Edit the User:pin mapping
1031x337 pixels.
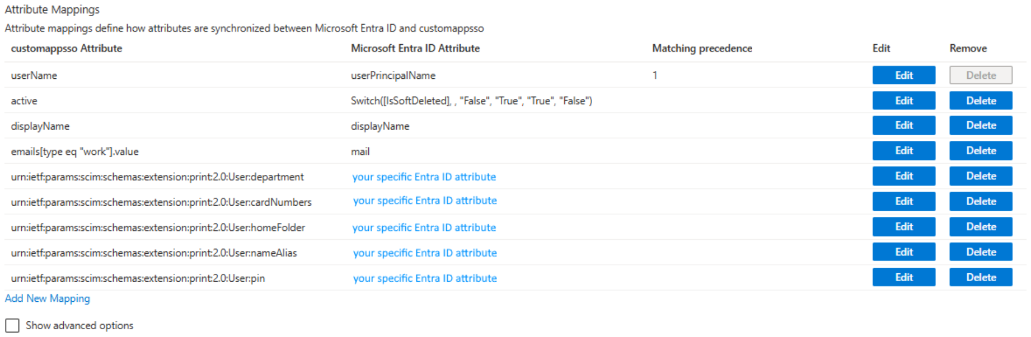coord(903,277)
